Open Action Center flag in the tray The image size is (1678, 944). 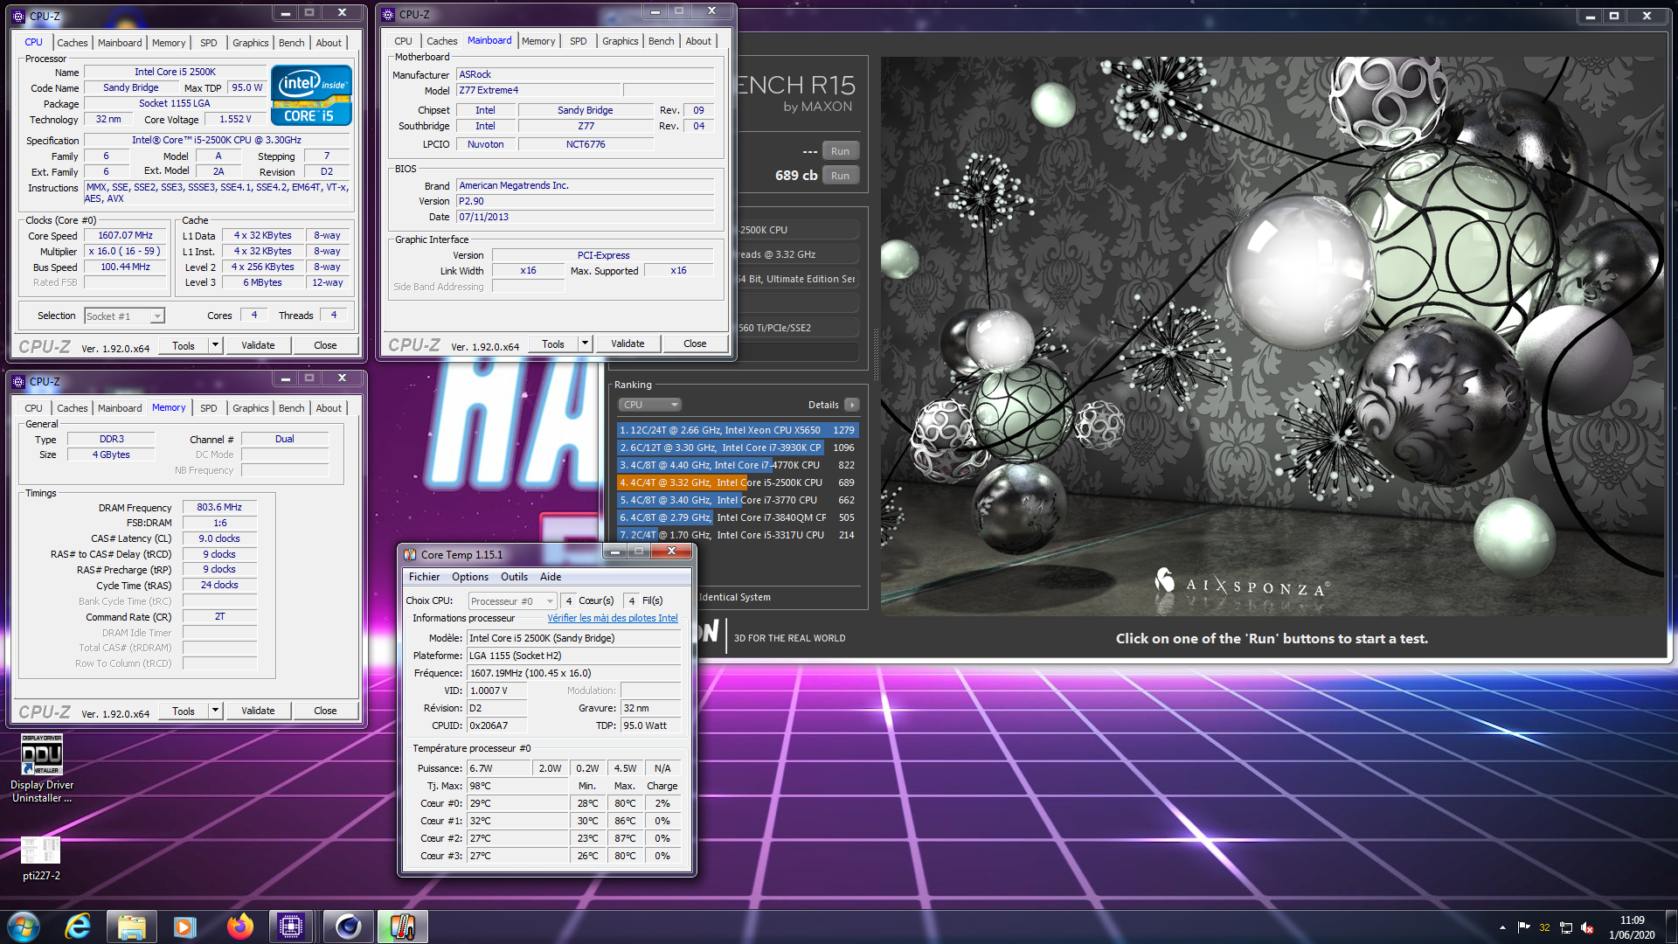pos(1523,927)
